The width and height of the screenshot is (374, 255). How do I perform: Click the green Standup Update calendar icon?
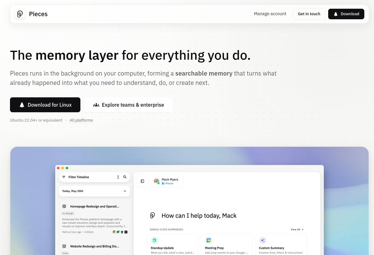coord(154,240)
